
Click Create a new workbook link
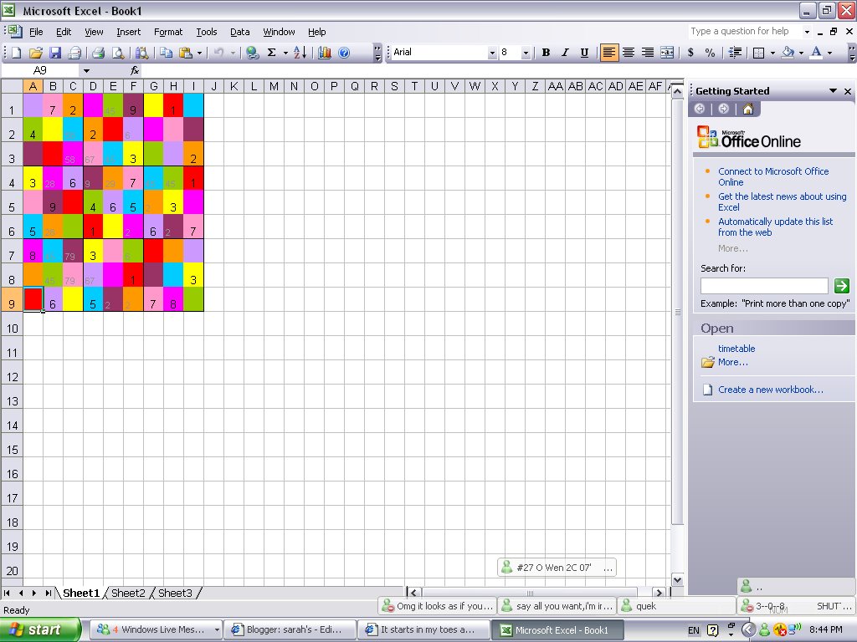770,390
